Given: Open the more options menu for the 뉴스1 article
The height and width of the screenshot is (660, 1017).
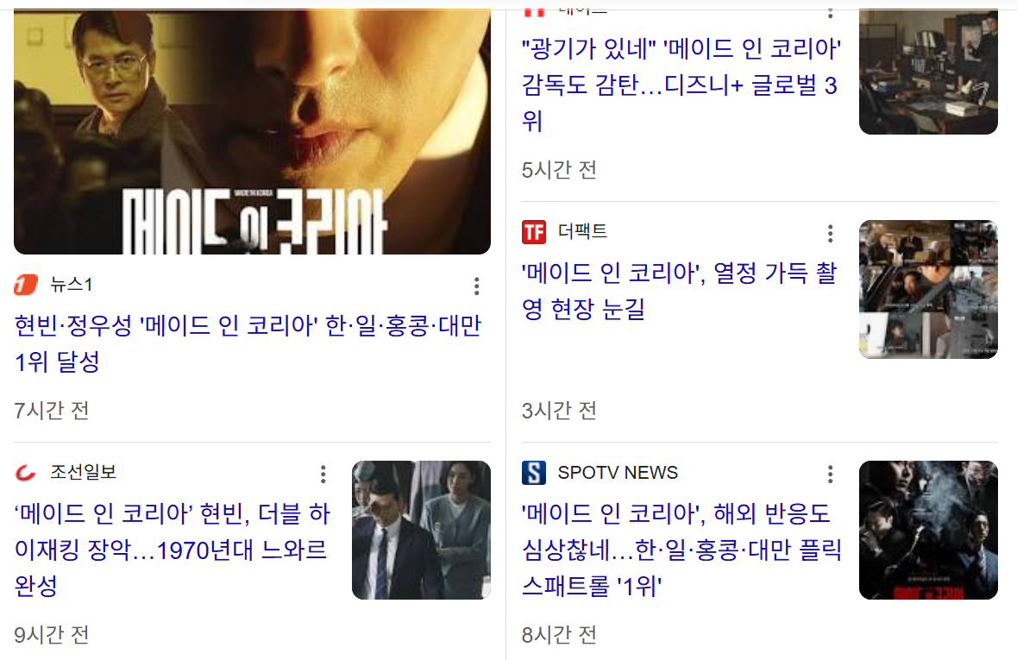Looking at the screenshot, I should [477, 286].
